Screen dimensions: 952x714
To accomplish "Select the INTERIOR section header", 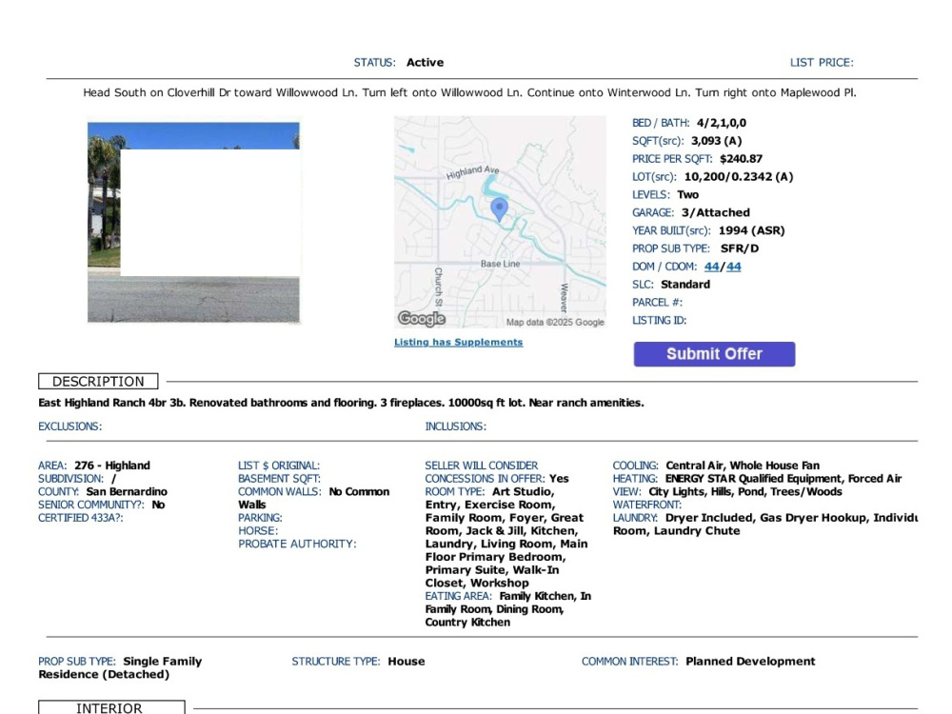I will pyautogui.click(x=111, y=707).
